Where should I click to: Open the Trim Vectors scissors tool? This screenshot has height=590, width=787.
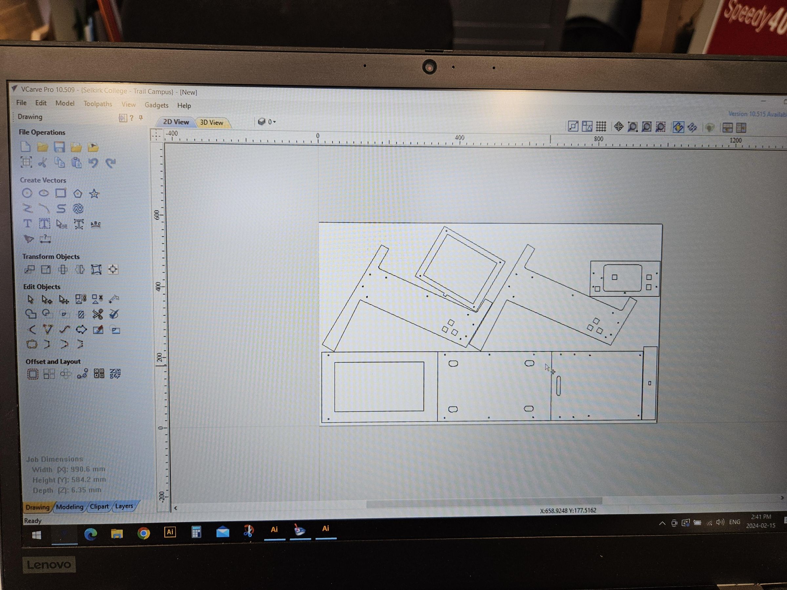(97, 314)
